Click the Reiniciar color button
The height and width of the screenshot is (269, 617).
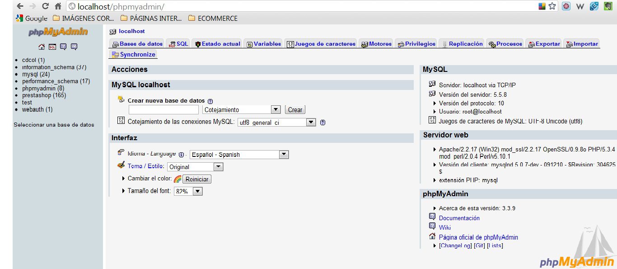197,179
